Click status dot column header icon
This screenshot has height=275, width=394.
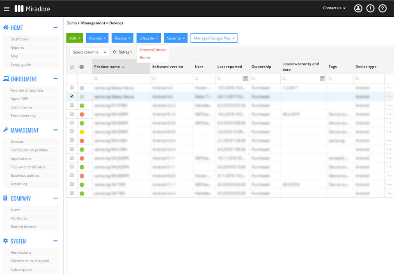(82, 67)
